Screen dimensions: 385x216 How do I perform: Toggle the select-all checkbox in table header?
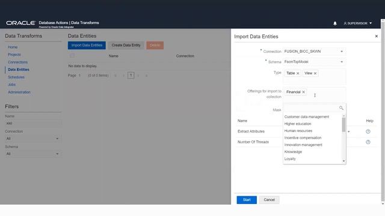(72, 56)
